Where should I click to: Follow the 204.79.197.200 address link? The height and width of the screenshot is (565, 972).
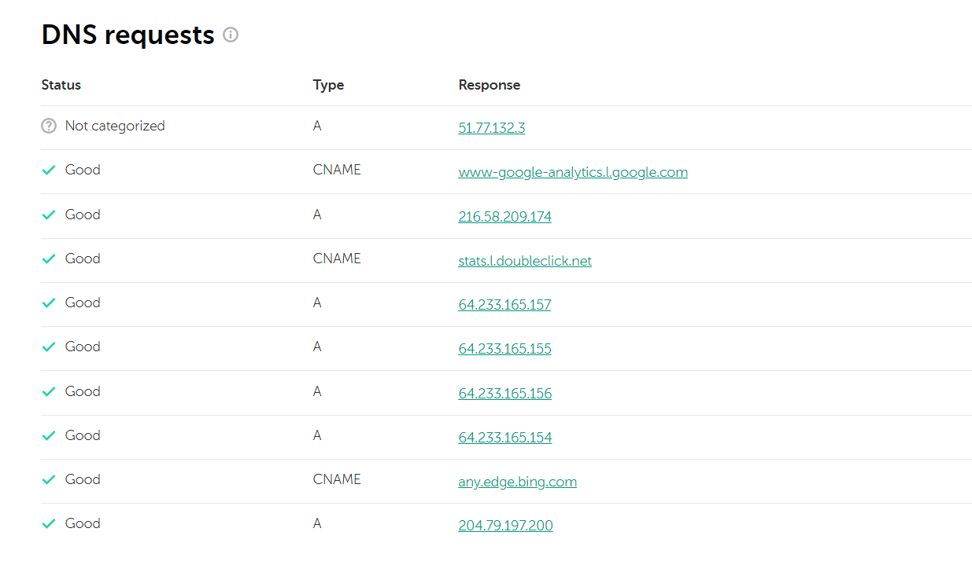pyautogui.click(x=505, y=526)
